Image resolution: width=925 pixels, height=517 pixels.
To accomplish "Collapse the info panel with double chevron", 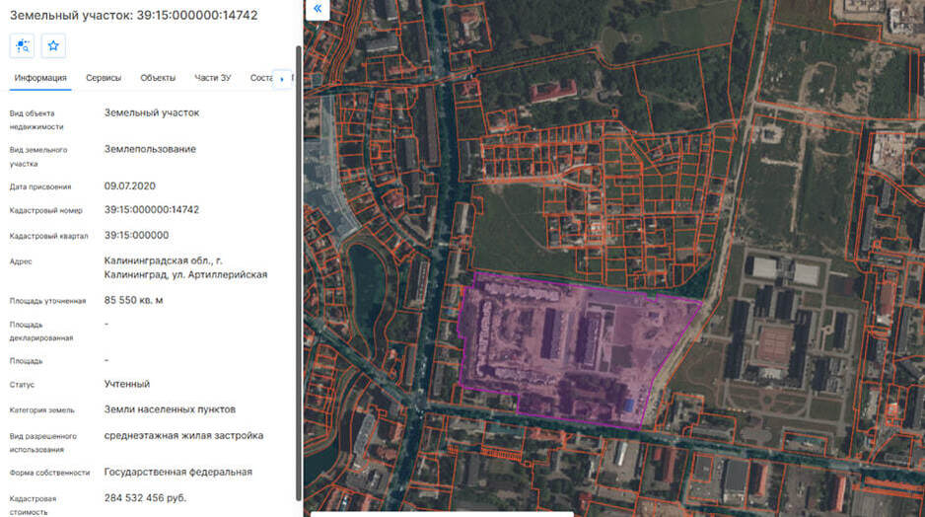I will point(318,9).
